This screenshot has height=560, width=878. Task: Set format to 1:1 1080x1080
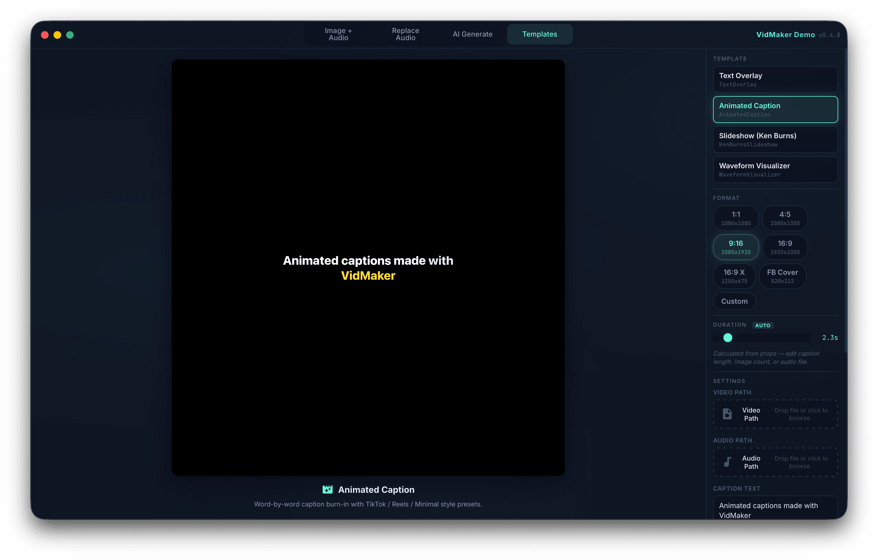[735, 218]
